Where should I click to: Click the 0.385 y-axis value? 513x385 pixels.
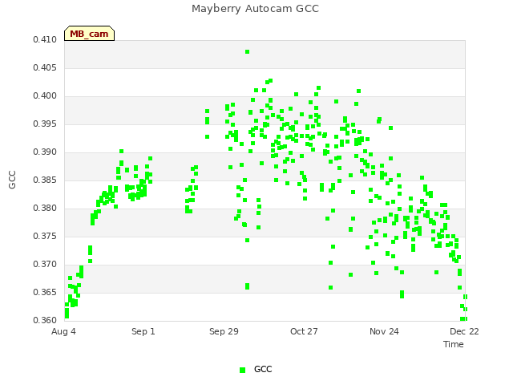[x=45, y=180]
